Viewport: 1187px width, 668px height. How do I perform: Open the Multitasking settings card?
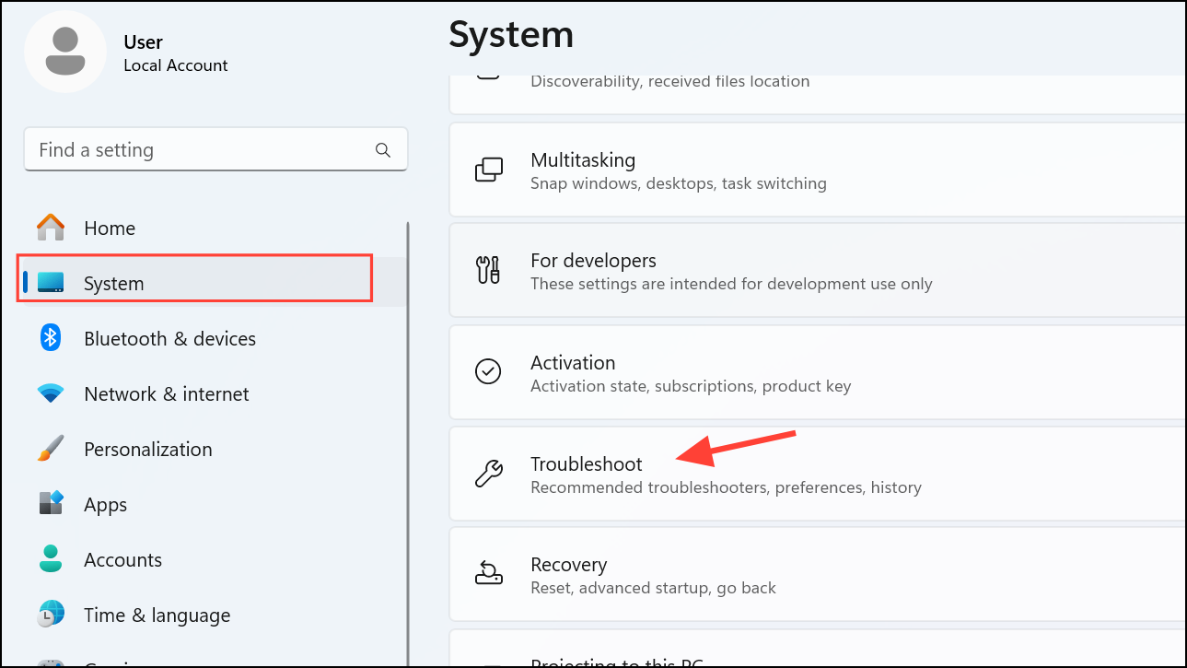[x=818, y=170]
